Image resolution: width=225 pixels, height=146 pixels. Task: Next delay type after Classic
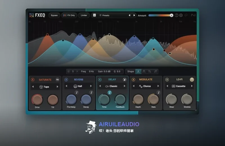pos(125,86)
